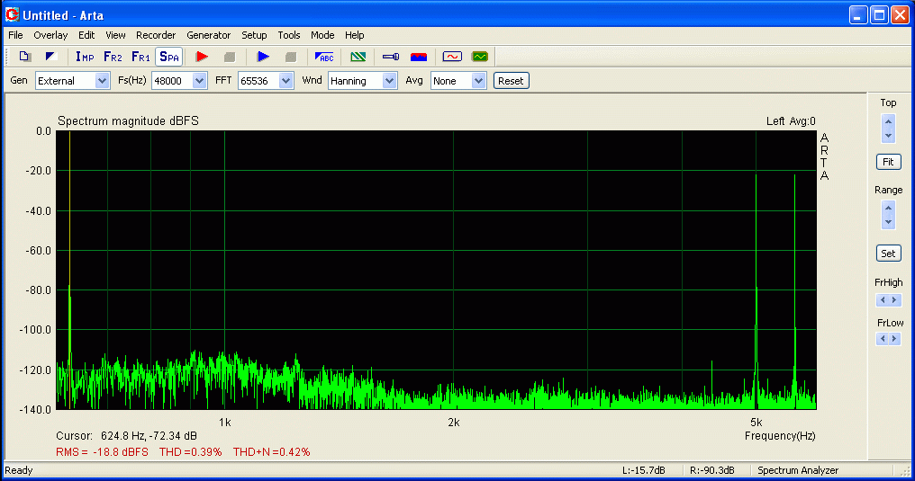Start recording with red play icon
The image size is (915, 481).
[202, 57]
